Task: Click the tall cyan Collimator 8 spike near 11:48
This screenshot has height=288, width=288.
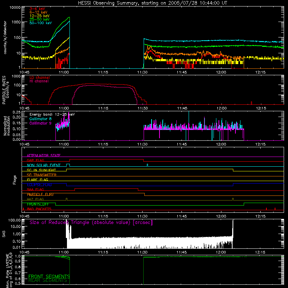Action: coord(189,120)
